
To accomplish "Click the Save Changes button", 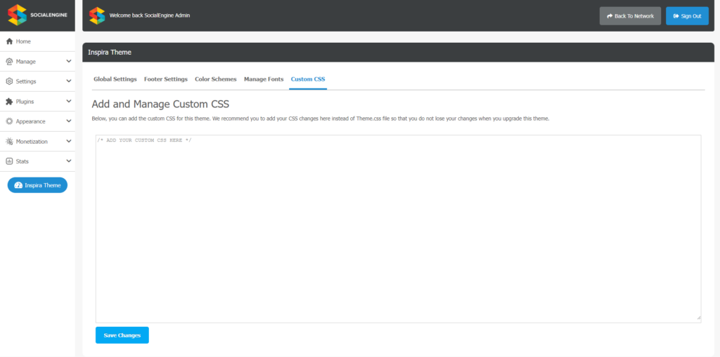I will coord(122,335).
